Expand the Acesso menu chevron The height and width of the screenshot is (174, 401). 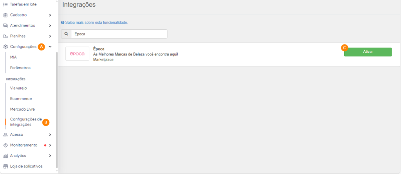(x=50, y=135)
